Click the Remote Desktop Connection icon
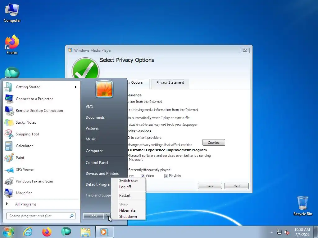 click(x=9, y=111)
